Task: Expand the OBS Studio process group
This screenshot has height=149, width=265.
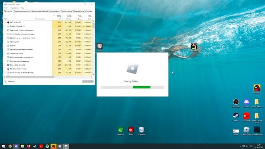Action: coord(5,22)
